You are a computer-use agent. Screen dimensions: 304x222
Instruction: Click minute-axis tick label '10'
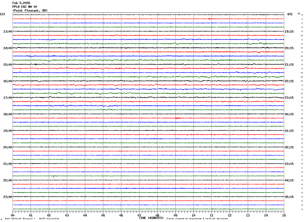point(193,215)
